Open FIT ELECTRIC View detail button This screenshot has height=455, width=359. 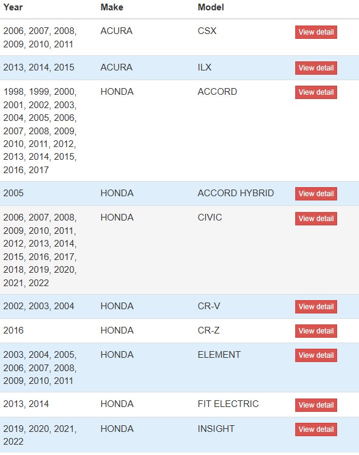click(316, 405)
